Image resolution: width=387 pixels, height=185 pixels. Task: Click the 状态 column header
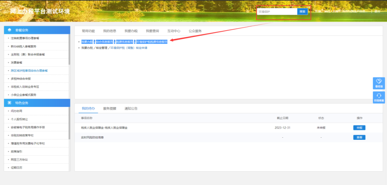(x=321, y=118)
